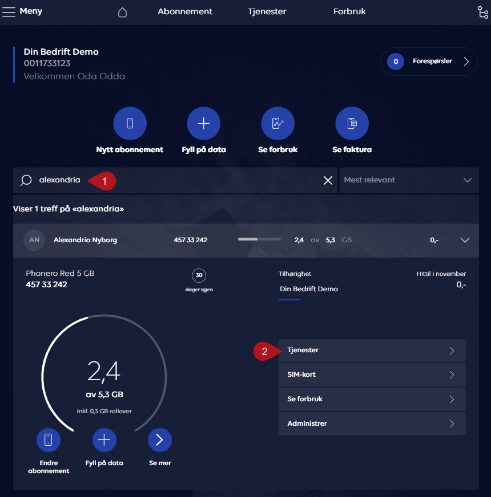Viewport: 491px width, 497px height.
Task: Open Forespørsler requests arrow
Action: click(466, 62)
